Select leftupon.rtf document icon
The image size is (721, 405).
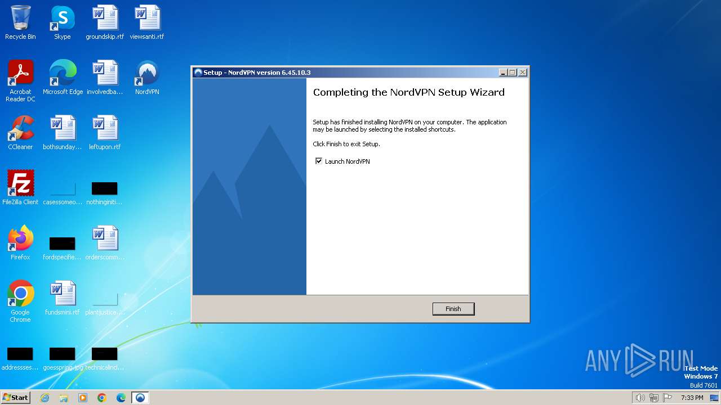(x=105, y=133)
